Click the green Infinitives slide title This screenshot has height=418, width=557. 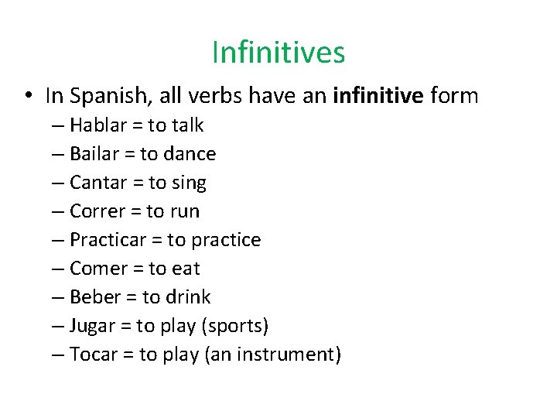pos(278,53)
